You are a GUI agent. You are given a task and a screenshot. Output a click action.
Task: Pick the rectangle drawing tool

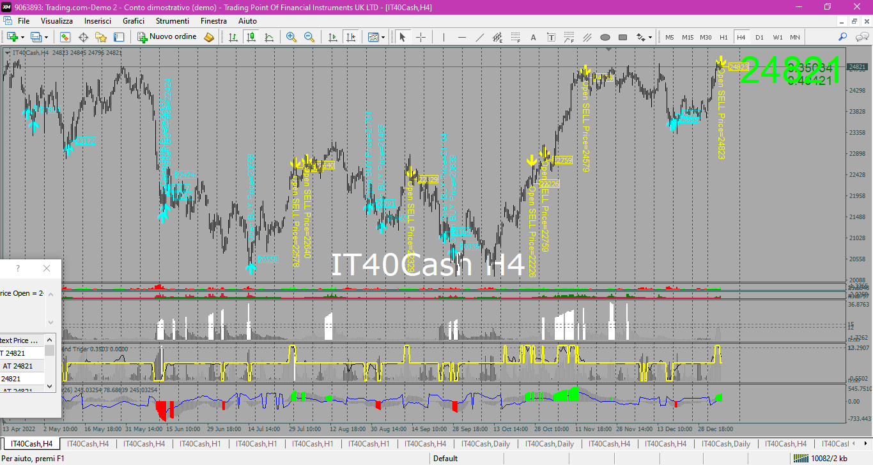pyautogui.click(x=623, y=37)
